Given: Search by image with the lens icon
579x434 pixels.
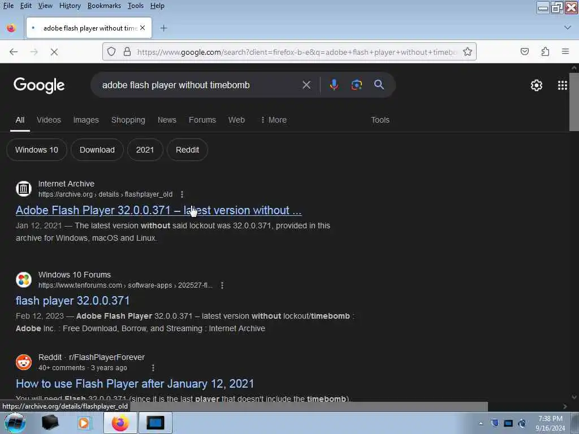Looking at the screenshot, I should tap(356, 85).
